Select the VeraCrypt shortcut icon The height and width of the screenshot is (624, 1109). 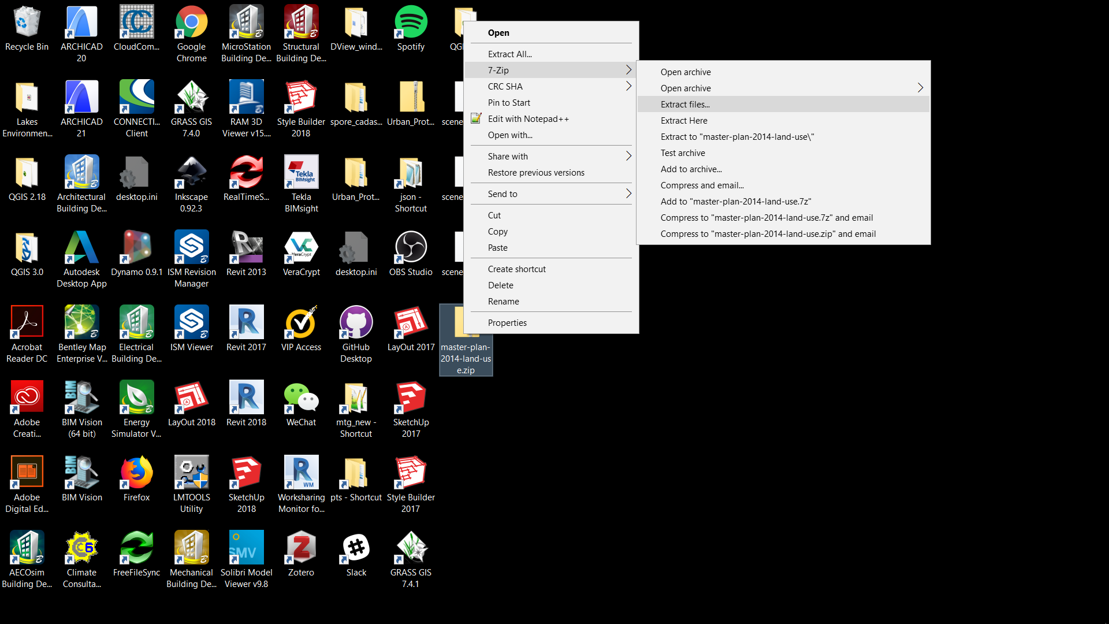pos(301,248)
